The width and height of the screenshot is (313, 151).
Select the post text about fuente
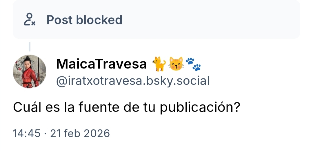click(x=126, y=107)
